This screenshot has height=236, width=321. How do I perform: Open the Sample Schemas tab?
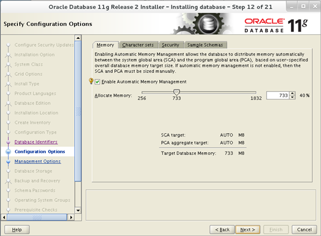(205, 45)
